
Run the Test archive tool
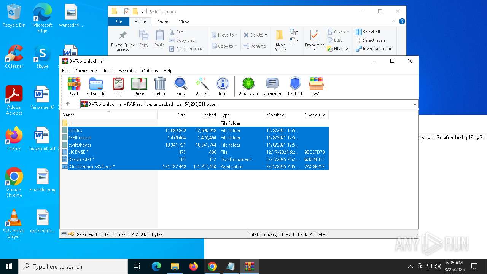[118, 86]
